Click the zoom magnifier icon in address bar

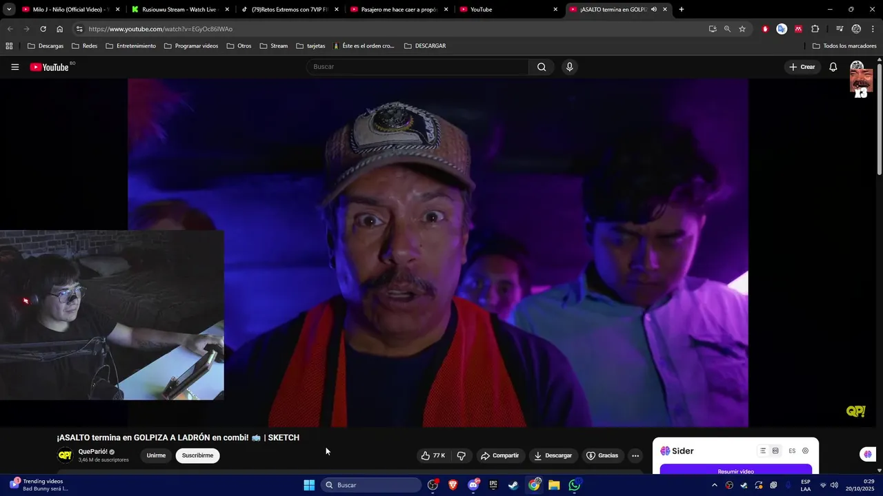727,29
